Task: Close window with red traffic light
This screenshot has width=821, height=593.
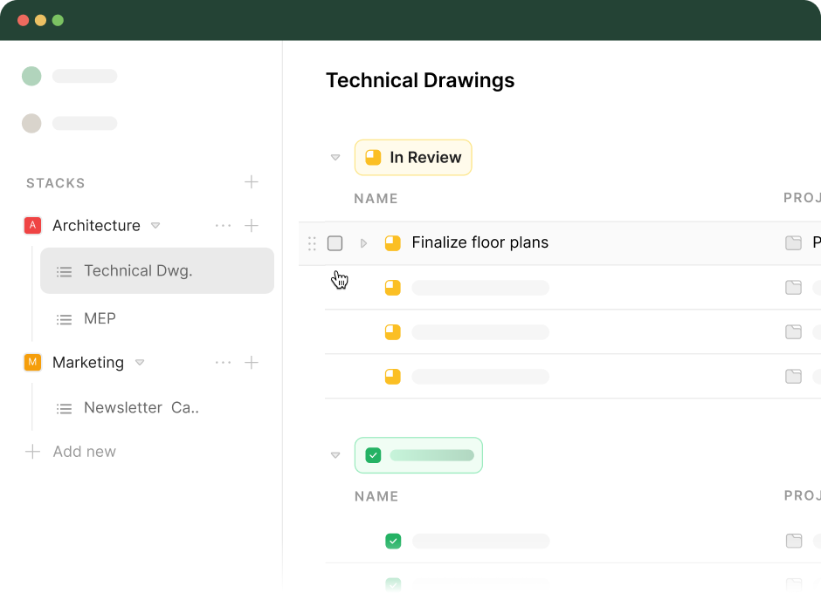Action: (x=23, y=20)
